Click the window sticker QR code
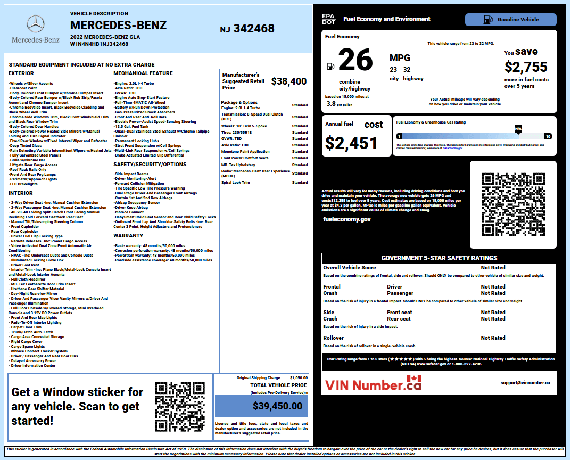The height and width of the screenshot is (460, 571). pos(180,407)
